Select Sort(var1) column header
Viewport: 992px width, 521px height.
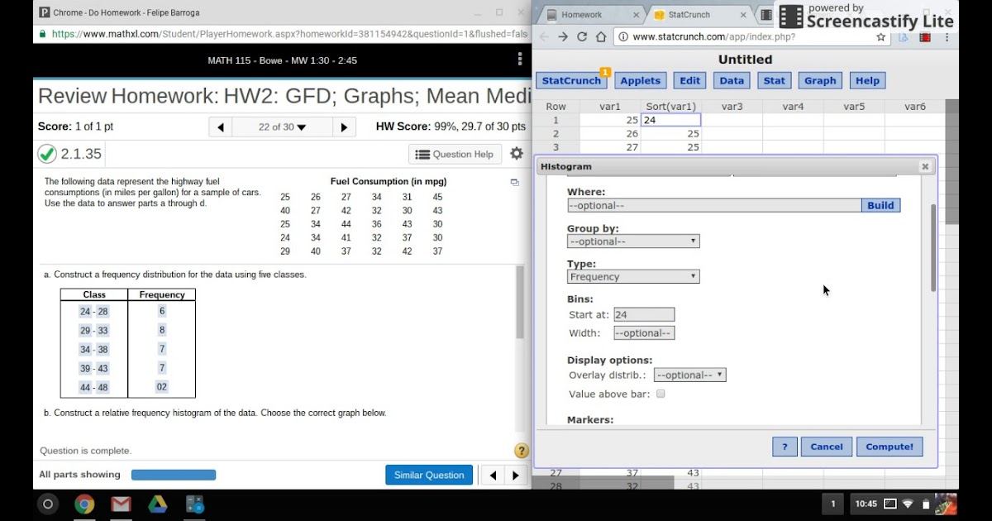(x=671, y=107)
